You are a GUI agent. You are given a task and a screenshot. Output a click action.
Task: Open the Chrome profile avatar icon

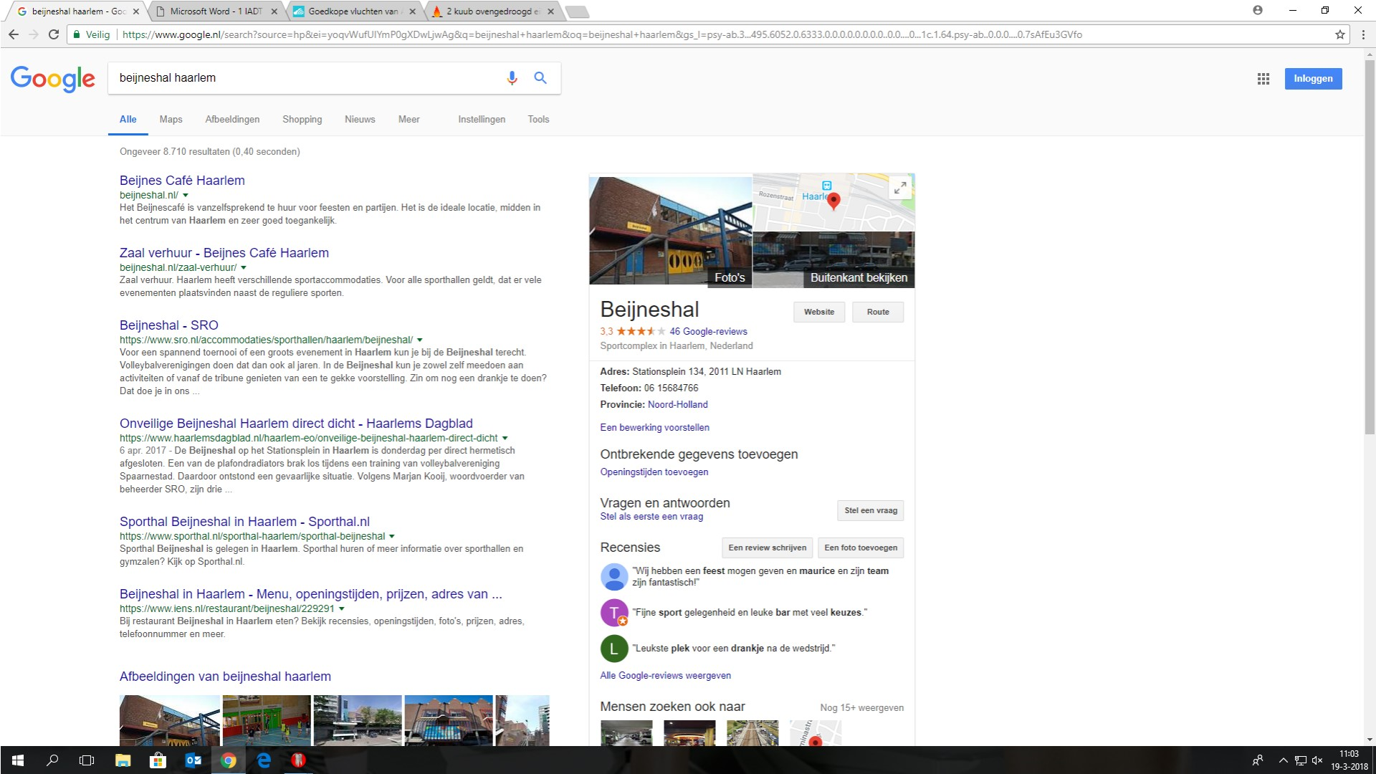1258,10
